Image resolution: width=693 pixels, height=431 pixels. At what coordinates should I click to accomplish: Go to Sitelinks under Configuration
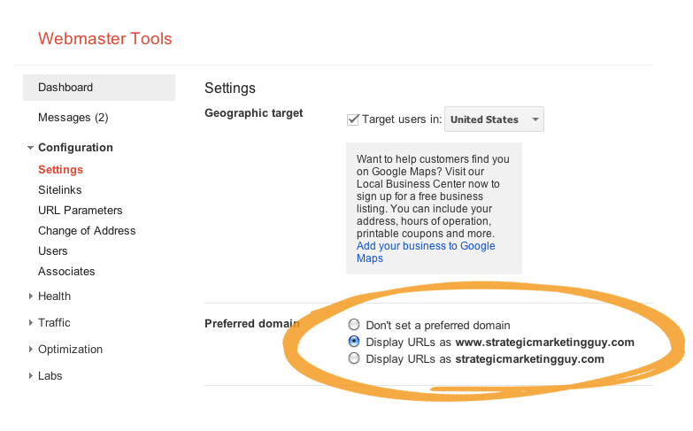59,190
